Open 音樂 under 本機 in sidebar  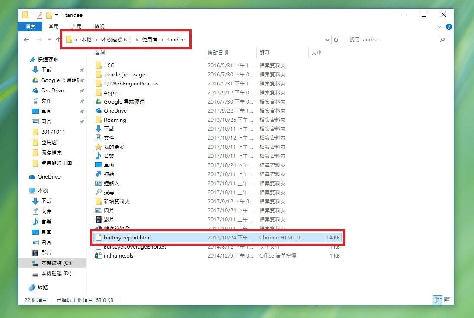click(x=46, y=221)
